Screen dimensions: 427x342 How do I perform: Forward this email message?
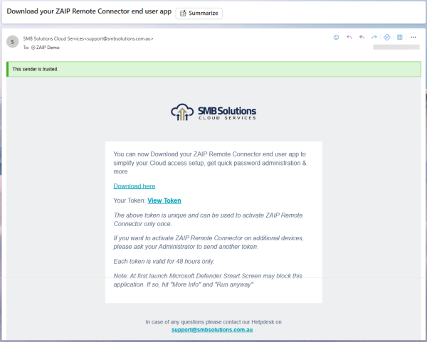pos(374,37)
